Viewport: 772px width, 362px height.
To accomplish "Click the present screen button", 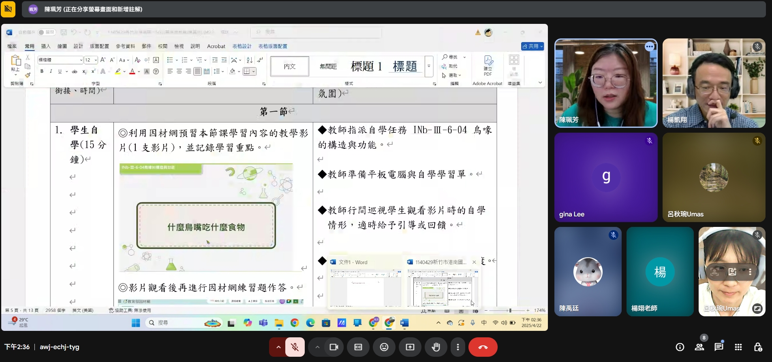I will [x=410, y=347].
